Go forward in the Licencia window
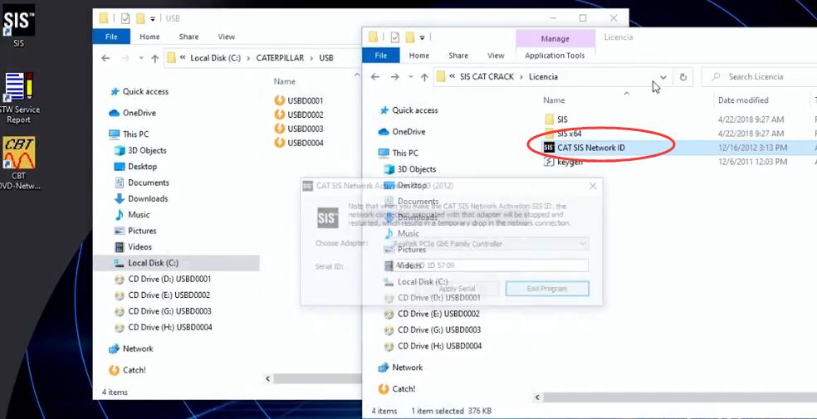The width and height of the screenshot is (817, 419). tap(395, 77)
